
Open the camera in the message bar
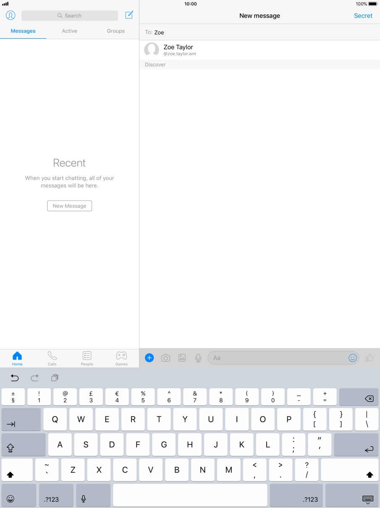[166, 358]
